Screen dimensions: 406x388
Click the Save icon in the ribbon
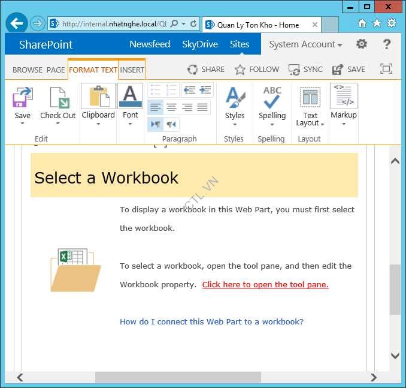22,98
